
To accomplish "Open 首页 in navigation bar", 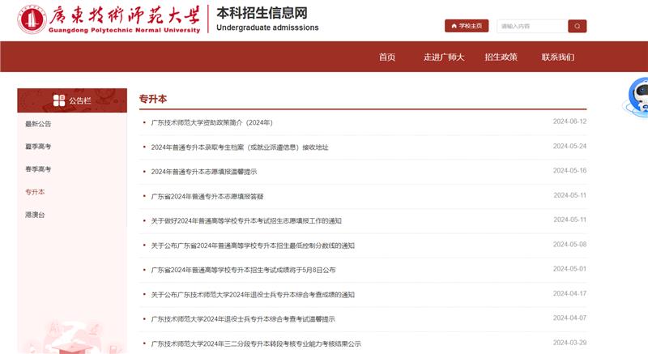I will pos(387,57).
